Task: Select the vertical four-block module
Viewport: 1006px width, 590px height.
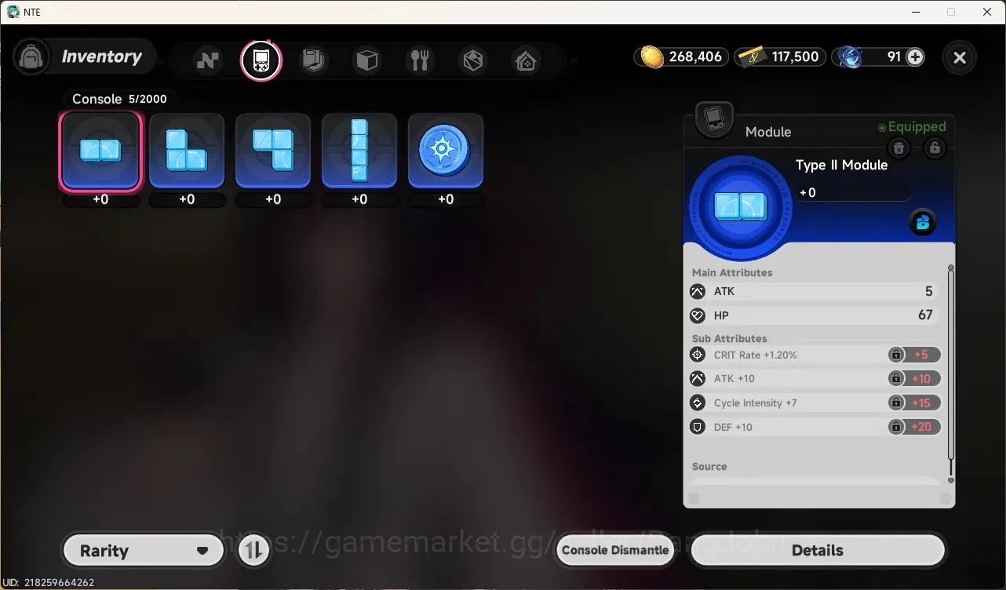Action: click(x=359, y=151)
